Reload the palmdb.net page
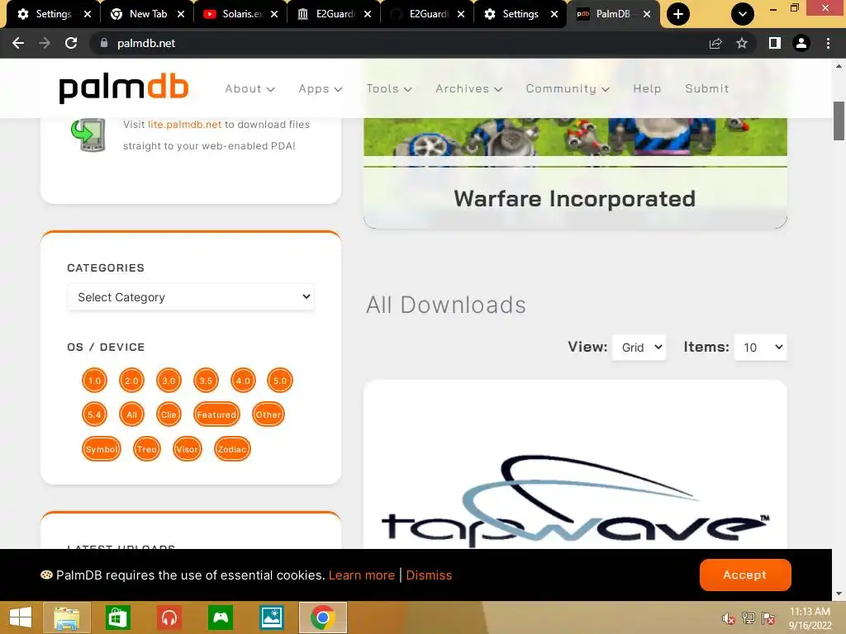 71,43
